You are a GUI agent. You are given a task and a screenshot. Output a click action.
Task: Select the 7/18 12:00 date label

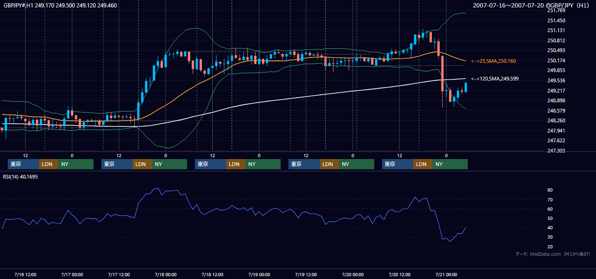[212, 274]
